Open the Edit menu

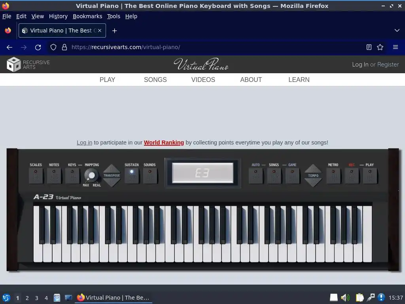click(21, 16)
